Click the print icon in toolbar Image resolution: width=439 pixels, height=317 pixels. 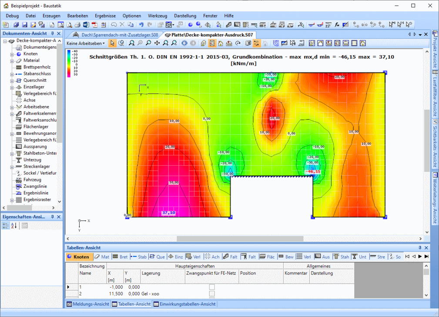click(x=77, y=25)
